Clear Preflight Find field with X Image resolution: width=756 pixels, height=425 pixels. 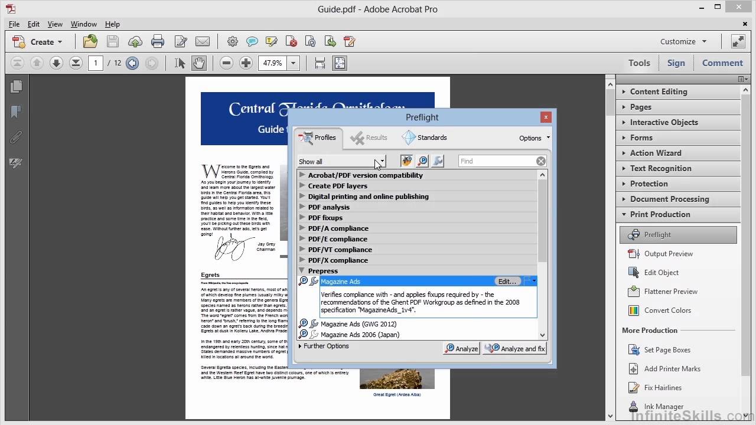(541, 161)
